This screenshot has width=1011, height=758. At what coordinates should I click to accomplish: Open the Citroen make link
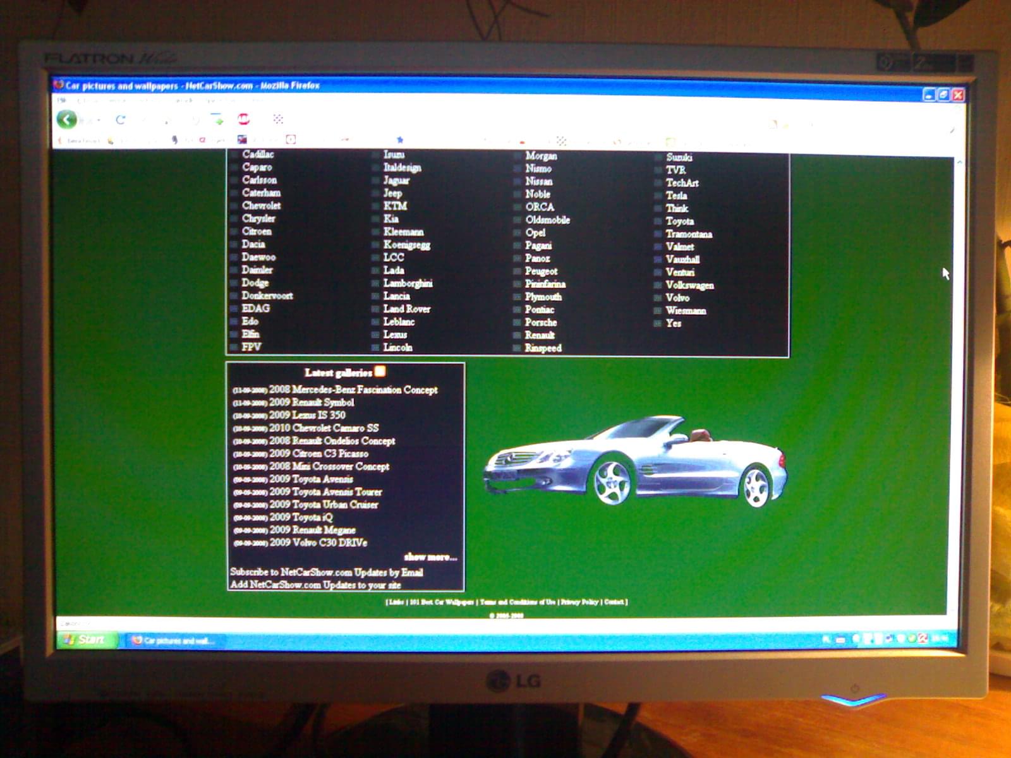coord(257,231)
